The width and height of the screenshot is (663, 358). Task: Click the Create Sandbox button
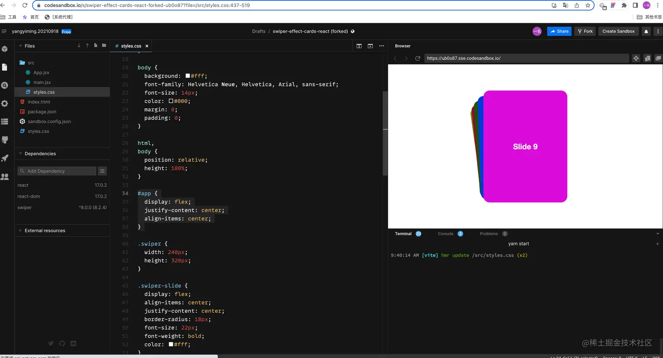(618, 32)
